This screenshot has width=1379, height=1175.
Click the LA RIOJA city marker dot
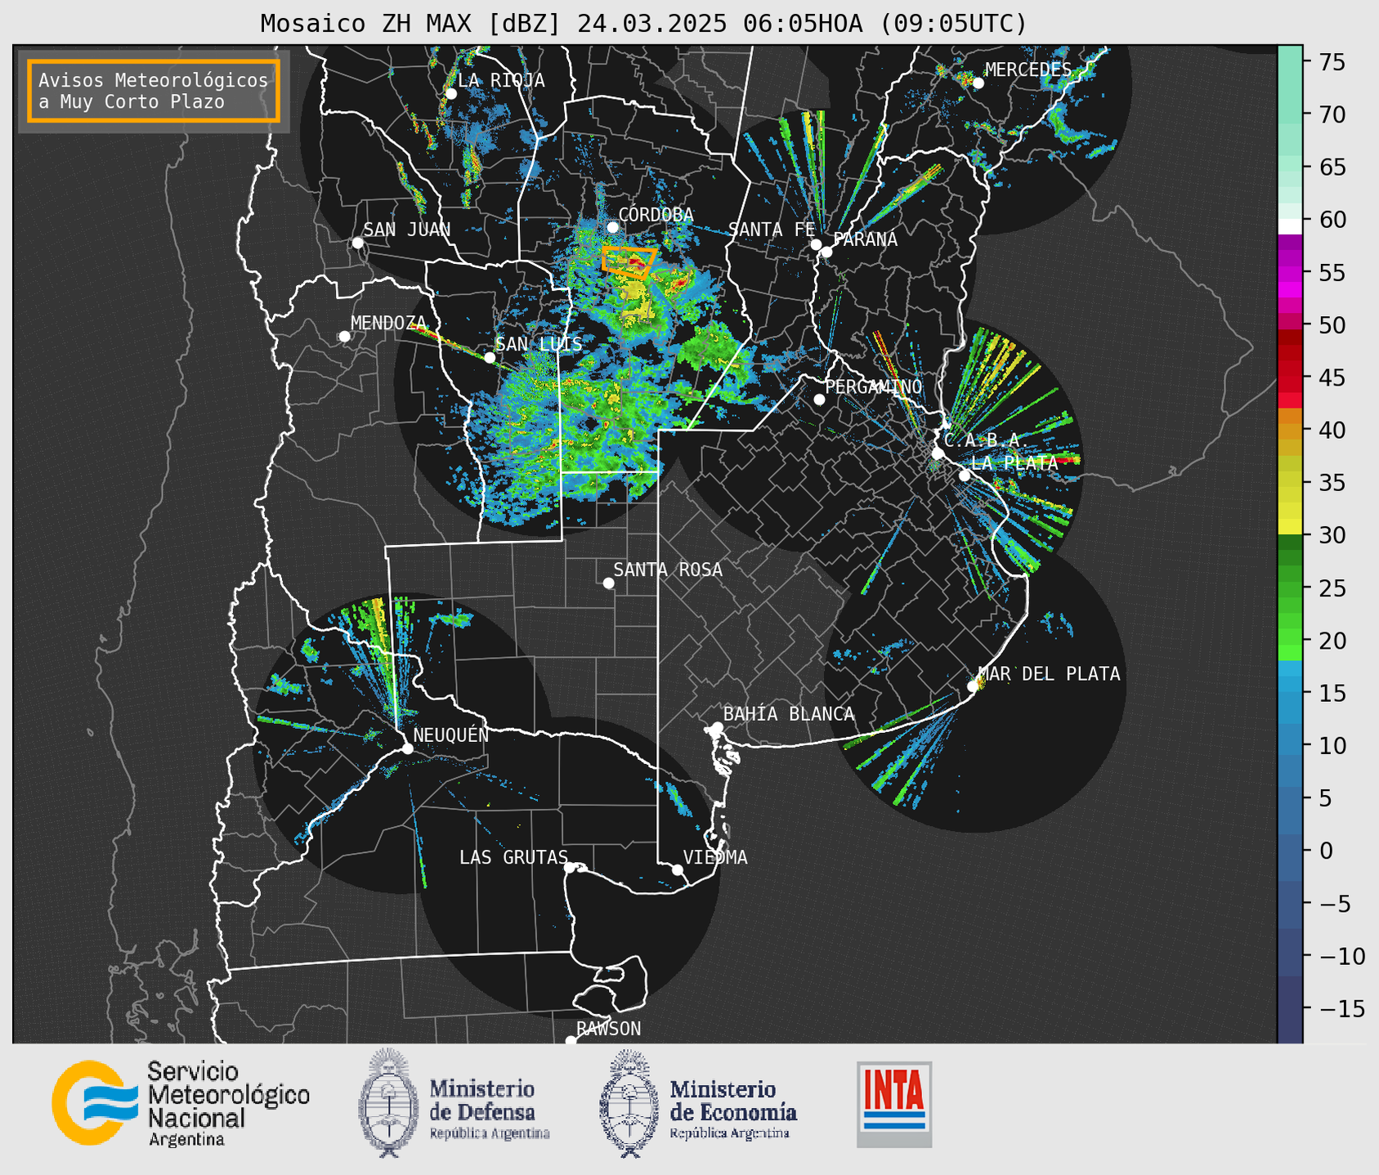point(450,94)
